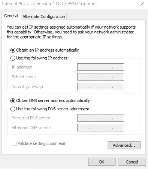
Task: Open the General tab
Action: (11, 16)
